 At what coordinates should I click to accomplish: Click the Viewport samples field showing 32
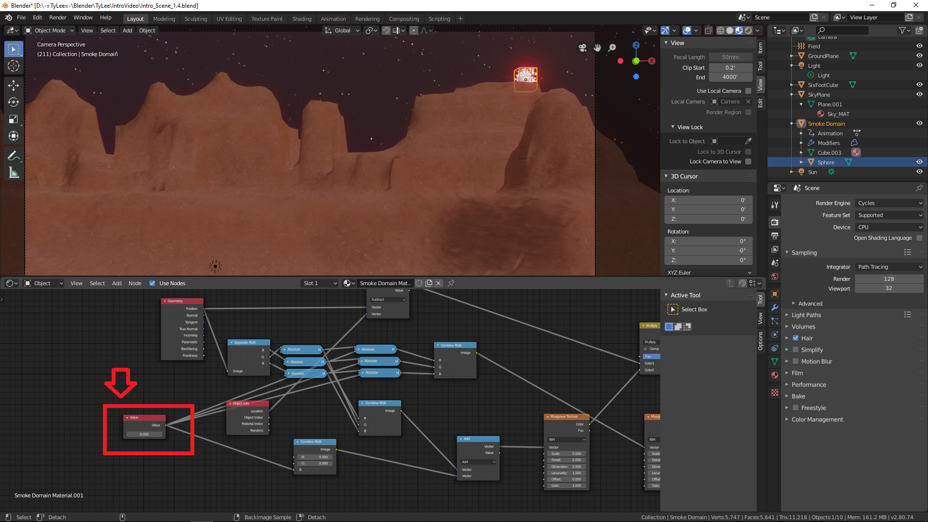click(889, 289)
